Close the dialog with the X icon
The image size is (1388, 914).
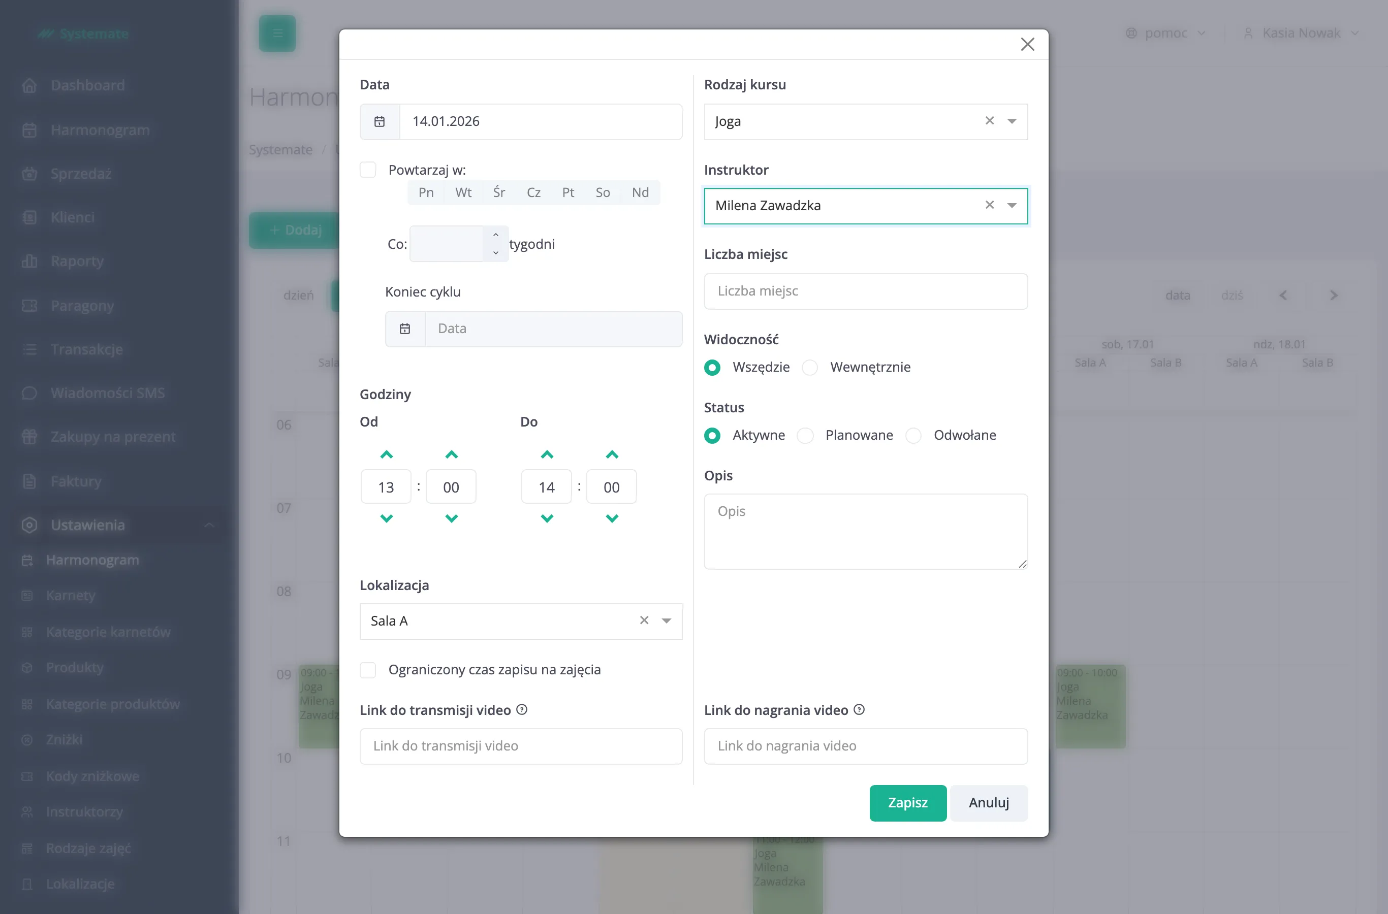(1028, 44)
